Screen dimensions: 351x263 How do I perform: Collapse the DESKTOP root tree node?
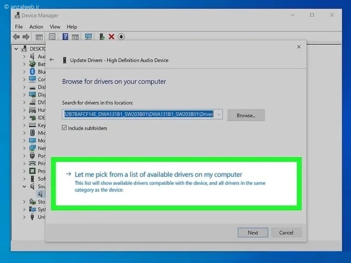click(16, 49)
